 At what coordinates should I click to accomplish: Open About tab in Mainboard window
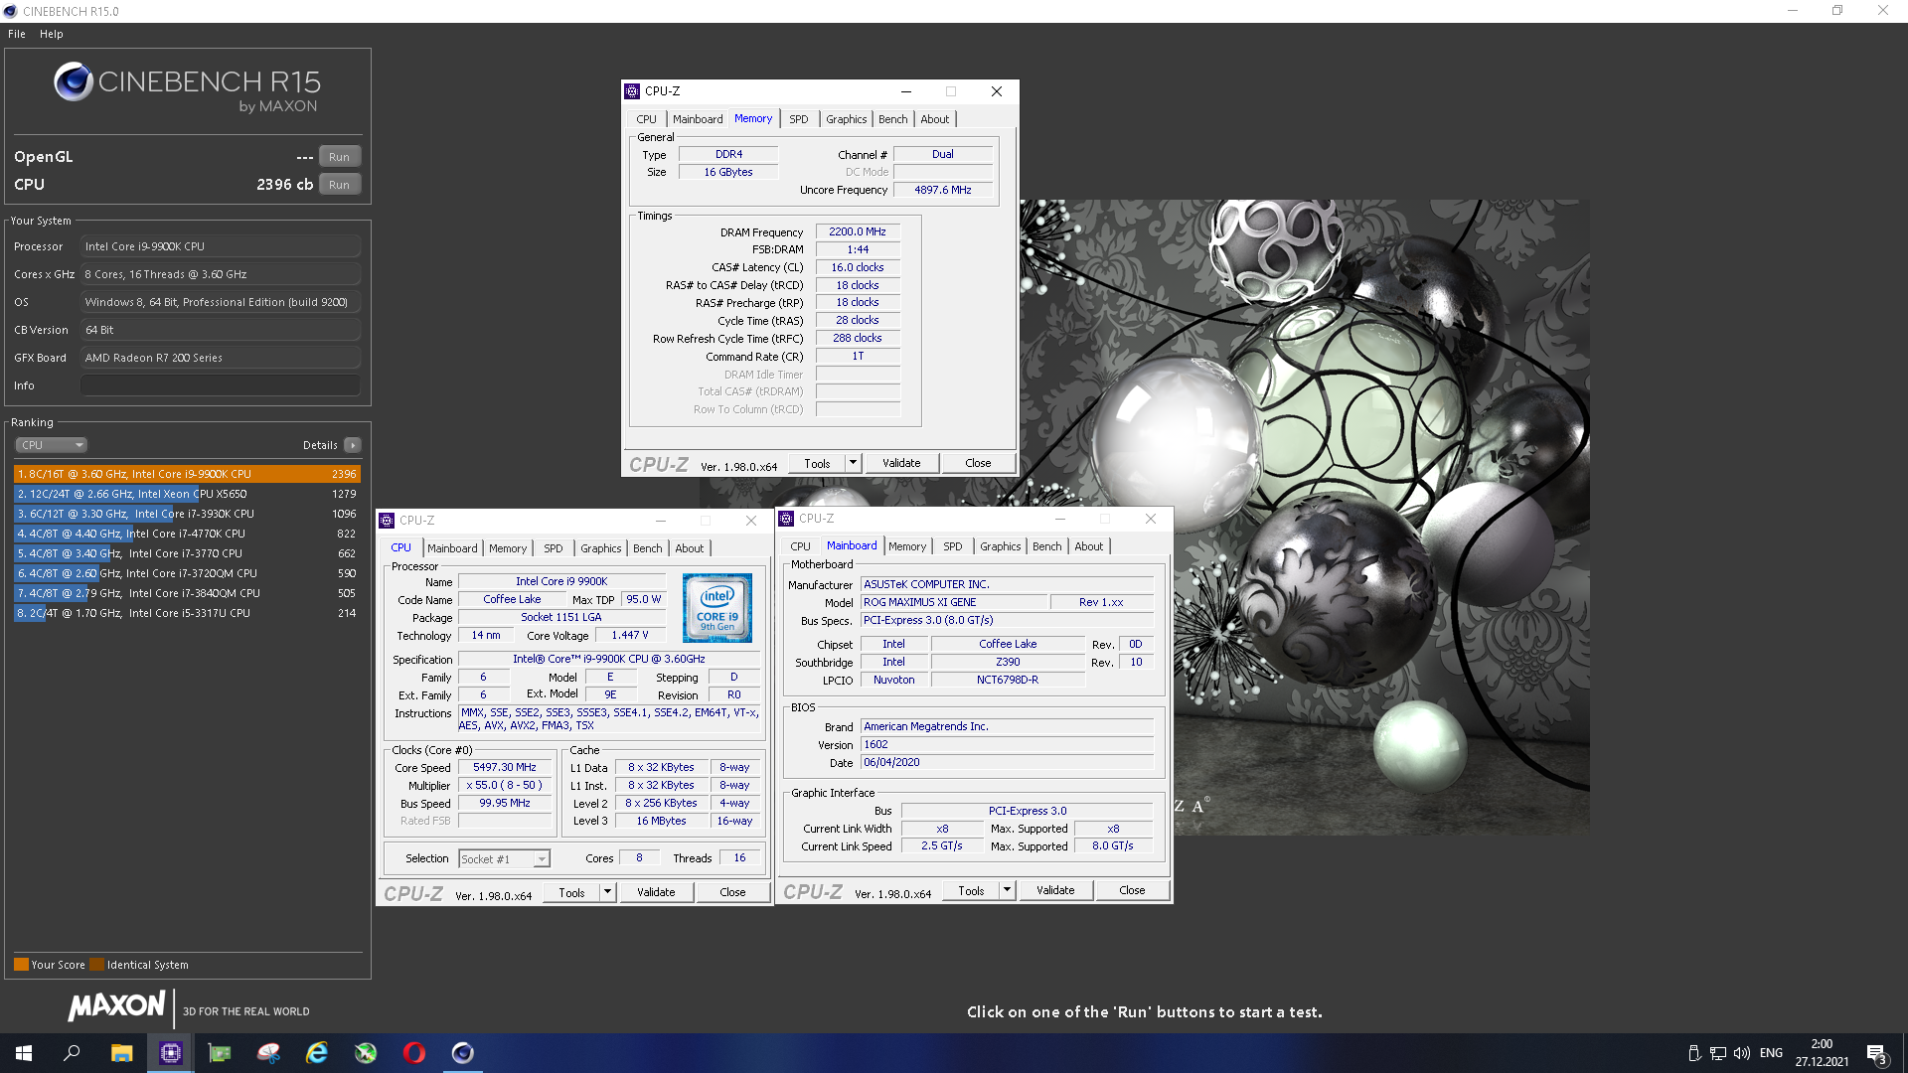[x=1089, y=546]
